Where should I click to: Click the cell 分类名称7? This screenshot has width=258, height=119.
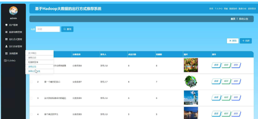tap(77, 82)
